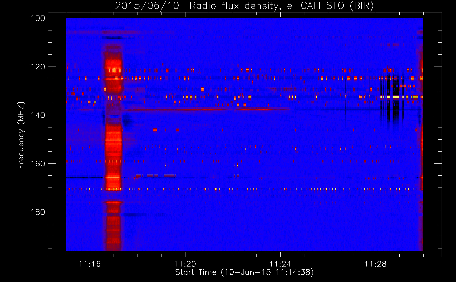
Task: Click frequency tick label 180
Action: (38, 212)
